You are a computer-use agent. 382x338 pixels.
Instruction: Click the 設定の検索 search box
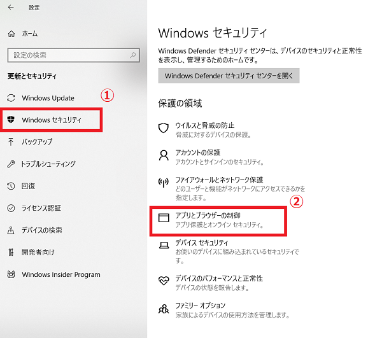[74, 55]
